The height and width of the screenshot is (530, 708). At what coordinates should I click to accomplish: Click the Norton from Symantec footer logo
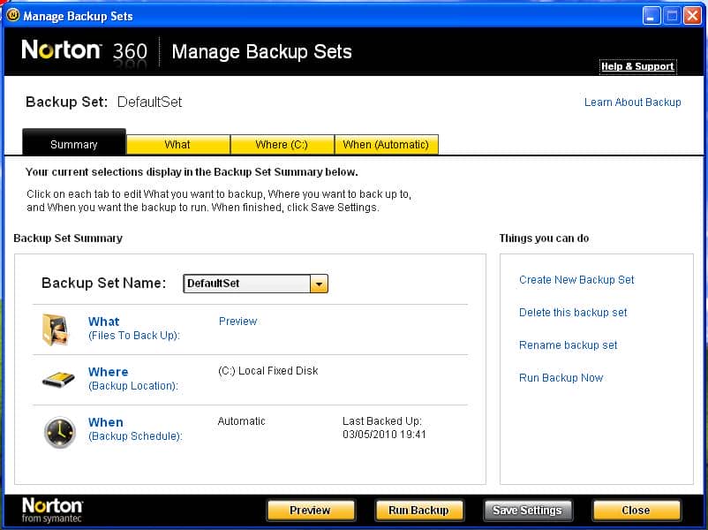pos(52,510)
